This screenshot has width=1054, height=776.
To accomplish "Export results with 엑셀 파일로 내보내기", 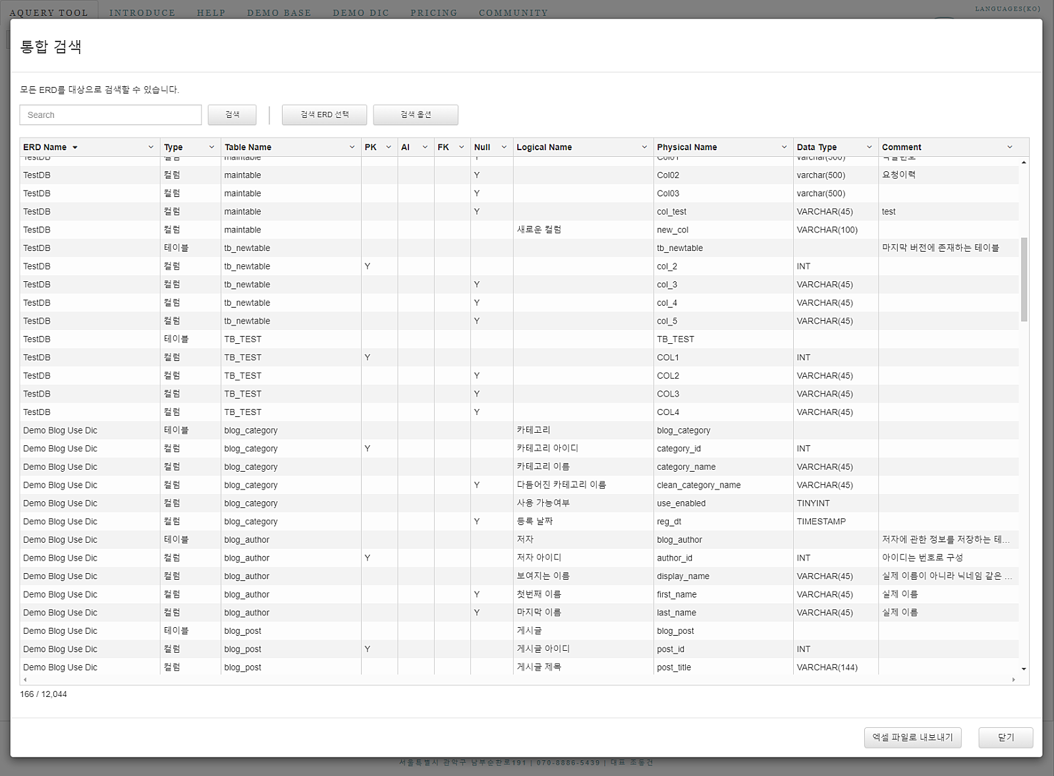I will coord(912,737).
